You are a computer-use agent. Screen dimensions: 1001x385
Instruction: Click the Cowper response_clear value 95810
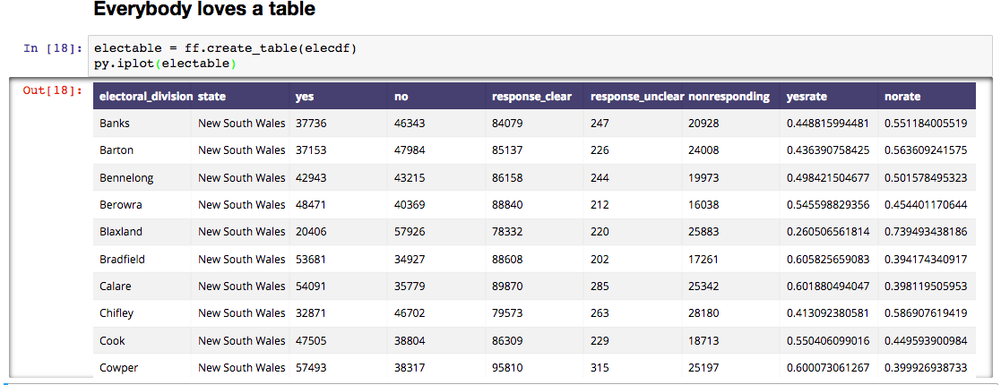point(507,368)
